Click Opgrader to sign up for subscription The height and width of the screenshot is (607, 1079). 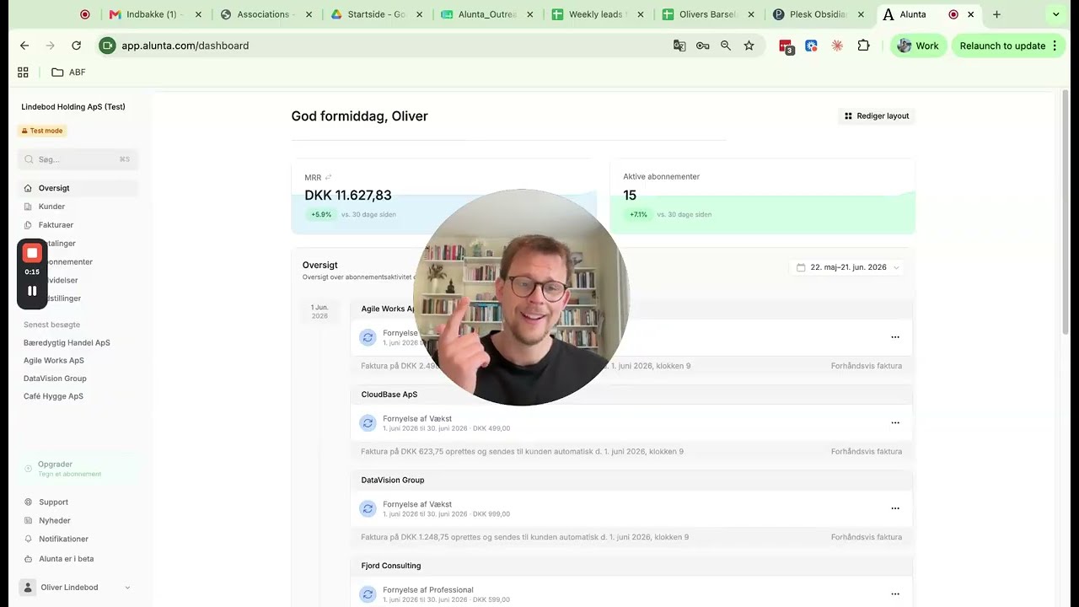[x=78, y=469]
